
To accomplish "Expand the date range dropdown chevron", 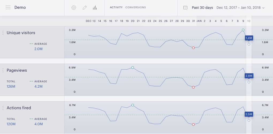I will tap(263, 8).
